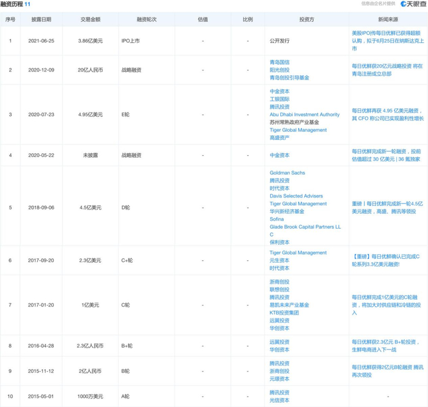Select the text 苏州常熟政府产业基金
The height and width of the screenshot is (407, 428).
click(294, 122)
